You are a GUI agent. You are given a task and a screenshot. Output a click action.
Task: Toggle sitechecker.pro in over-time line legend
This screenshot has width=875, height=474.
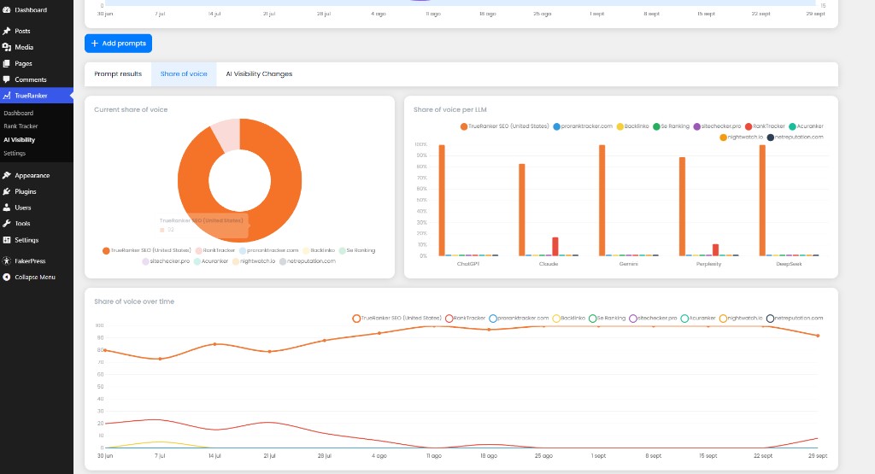tap(653, 319)
